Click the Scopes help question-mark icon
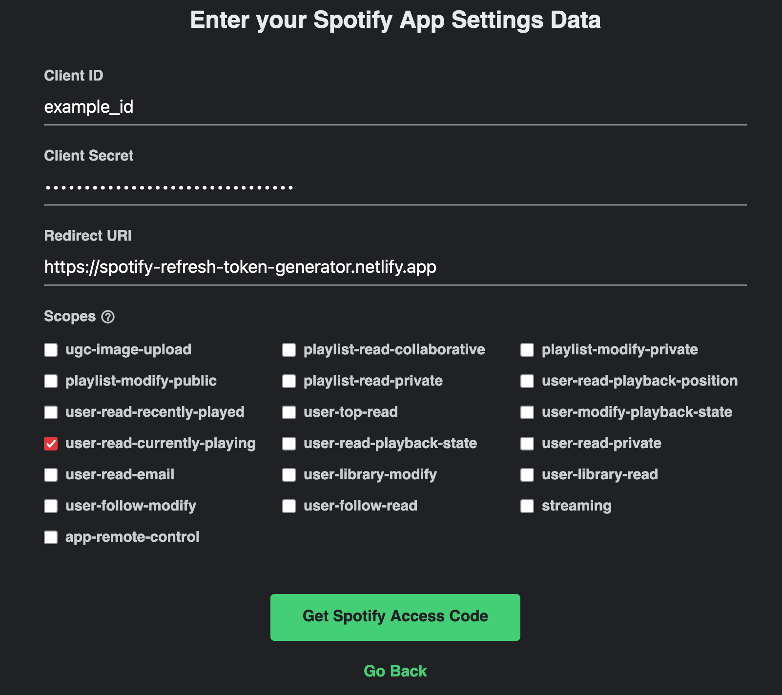 coord(108,317)
